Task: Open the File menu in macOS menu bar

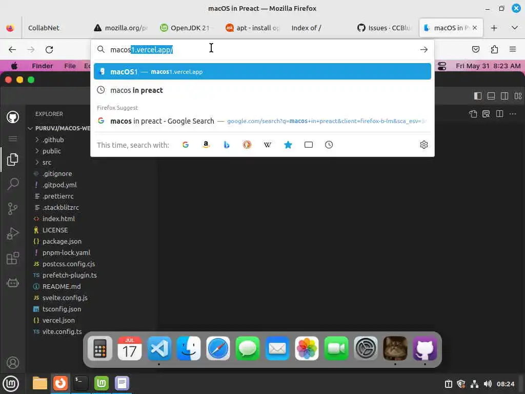Action: coord(70,66)
